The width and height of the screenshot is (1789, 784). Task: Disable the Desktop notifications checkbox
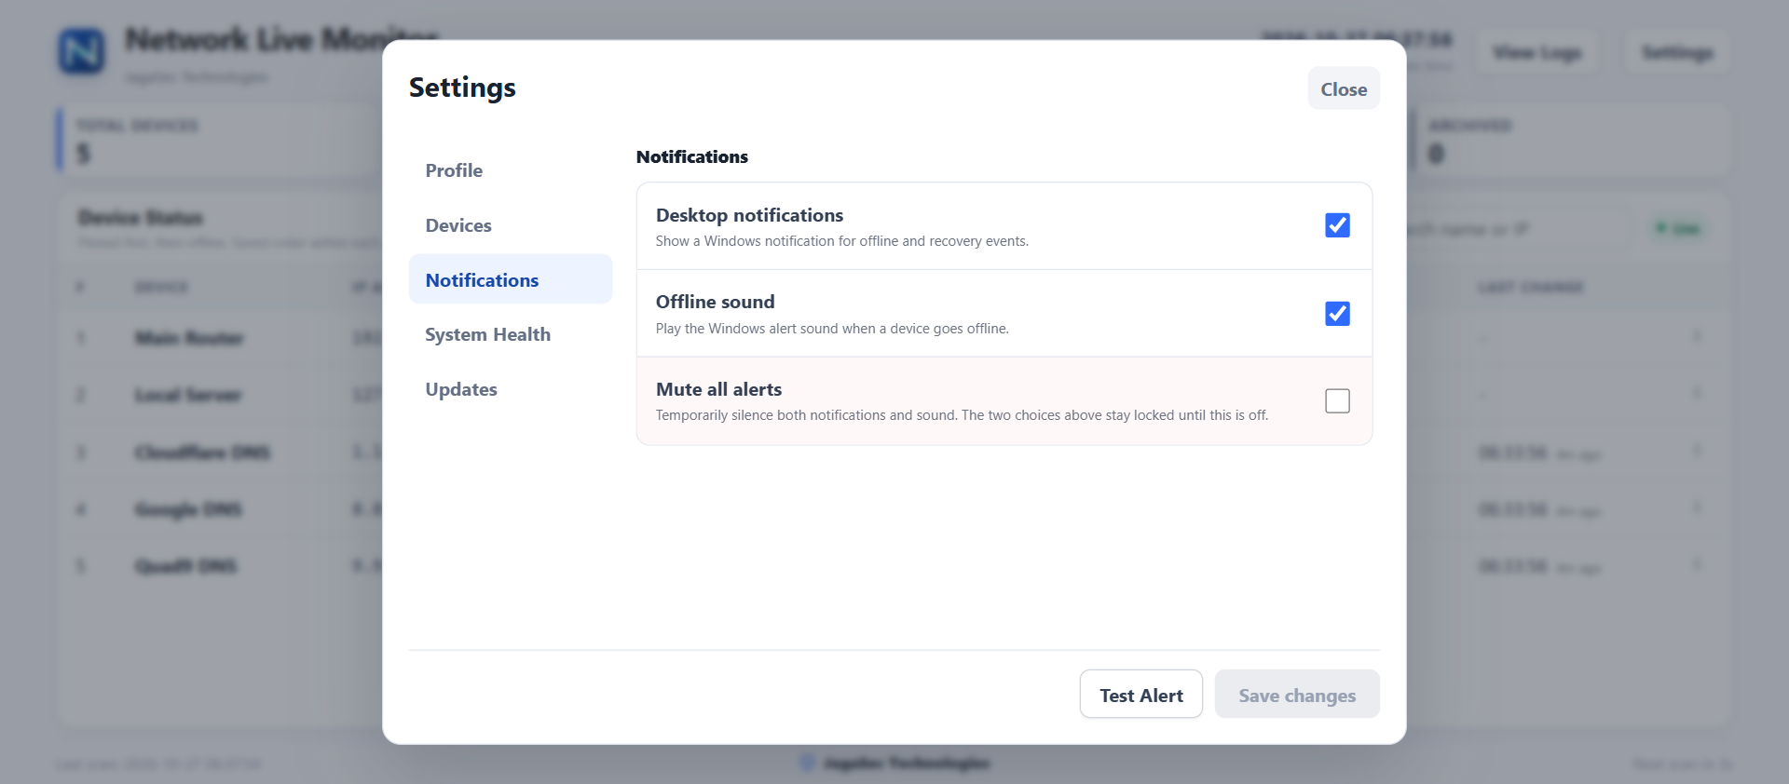click(1337, 225)
